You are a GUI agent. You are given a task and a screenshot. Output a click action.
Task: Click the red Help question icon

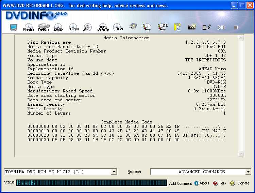click(x=215, y=183)
